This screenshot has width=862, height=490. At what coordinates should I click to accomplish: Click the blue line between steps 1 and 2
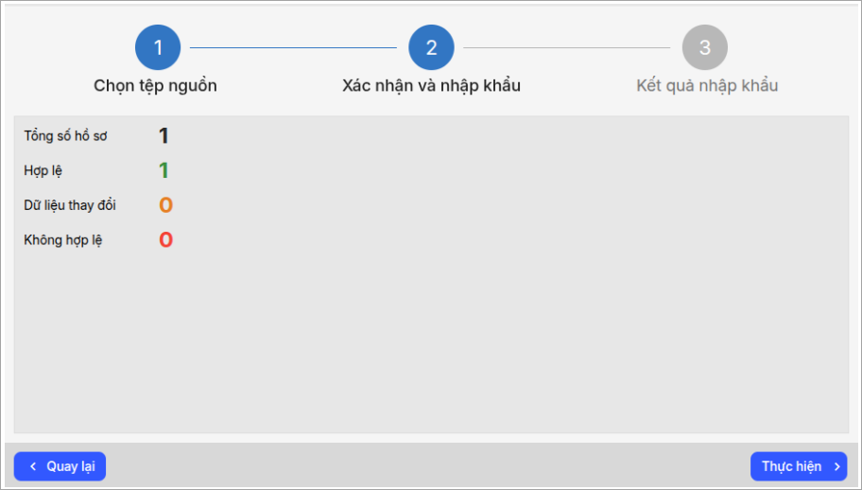pos(293,47)
